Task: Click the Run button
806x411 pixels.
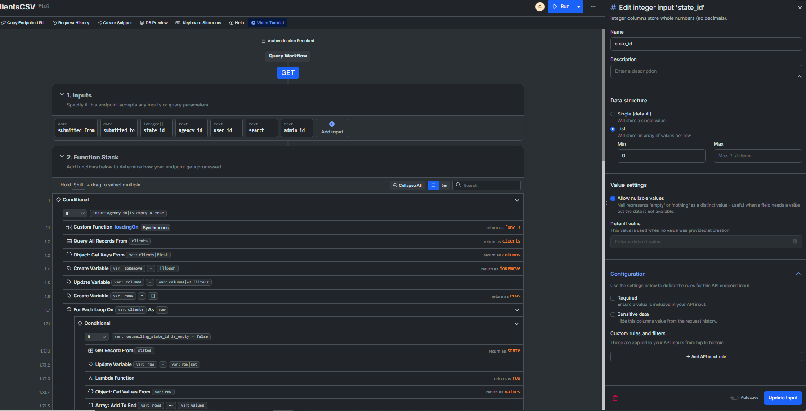Action: pos(560,7)
